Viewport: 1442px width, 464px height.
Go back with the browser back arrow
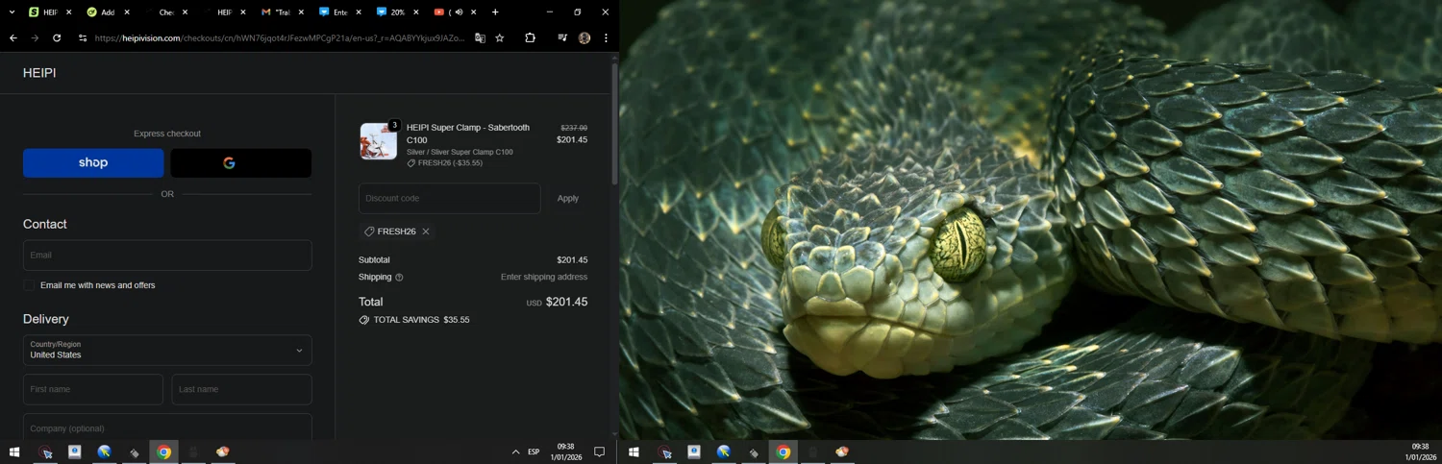click(x=13, y=38)
